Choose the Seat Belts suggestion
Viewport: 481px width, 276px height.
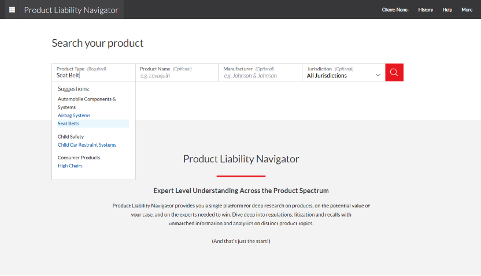68,124
